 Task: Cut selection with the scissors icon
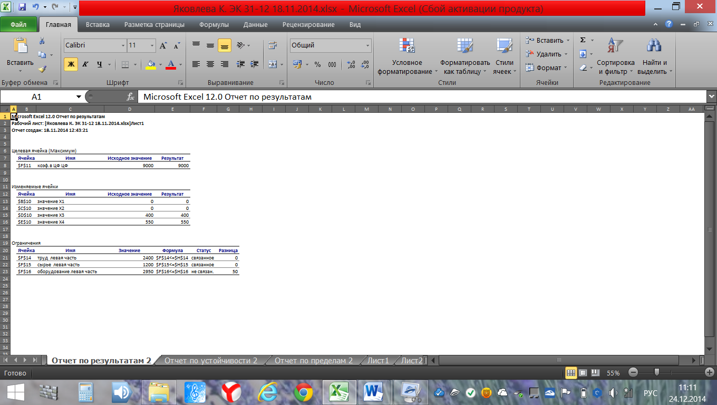click(x=42, y=42)
